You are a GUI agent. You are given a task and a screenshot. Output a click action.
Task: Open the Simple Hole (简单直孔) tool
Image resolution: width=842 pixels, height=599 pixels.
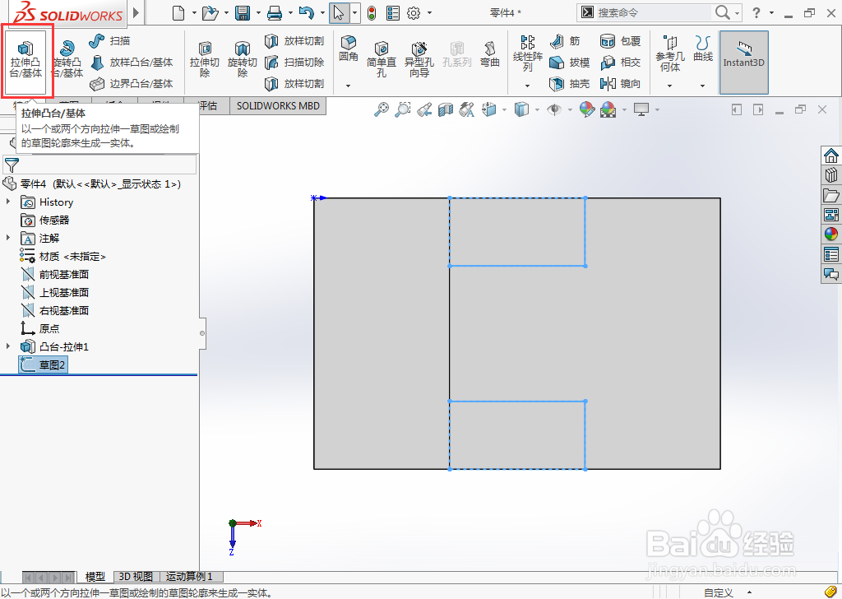click(x=382, y=60)
